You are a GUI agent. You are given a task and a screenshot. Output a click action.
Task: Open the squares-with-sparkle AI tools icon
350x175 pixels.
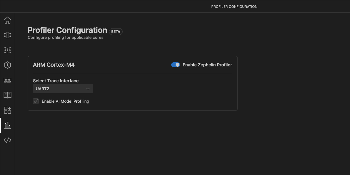tap(8, 110)
